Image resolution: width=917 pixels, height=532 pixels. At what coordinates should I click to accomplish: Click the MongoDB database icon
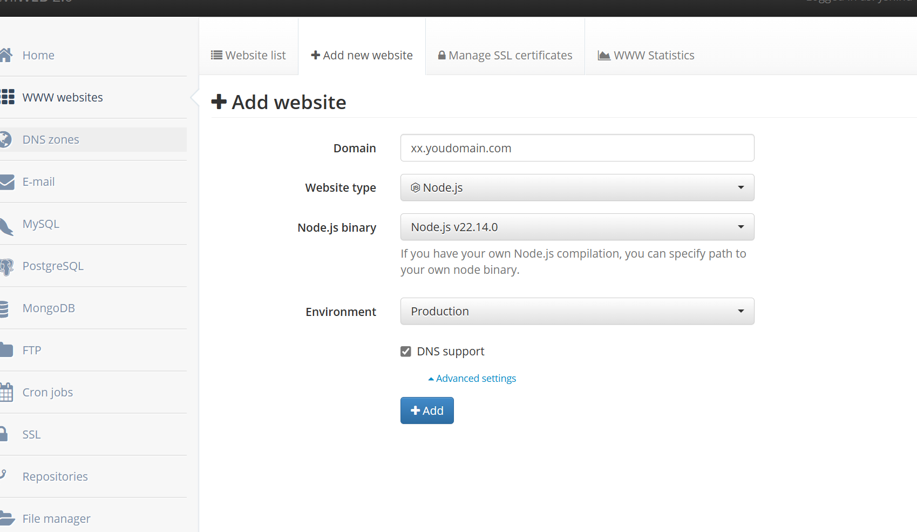pyautogui.click(x=4, y=308)
